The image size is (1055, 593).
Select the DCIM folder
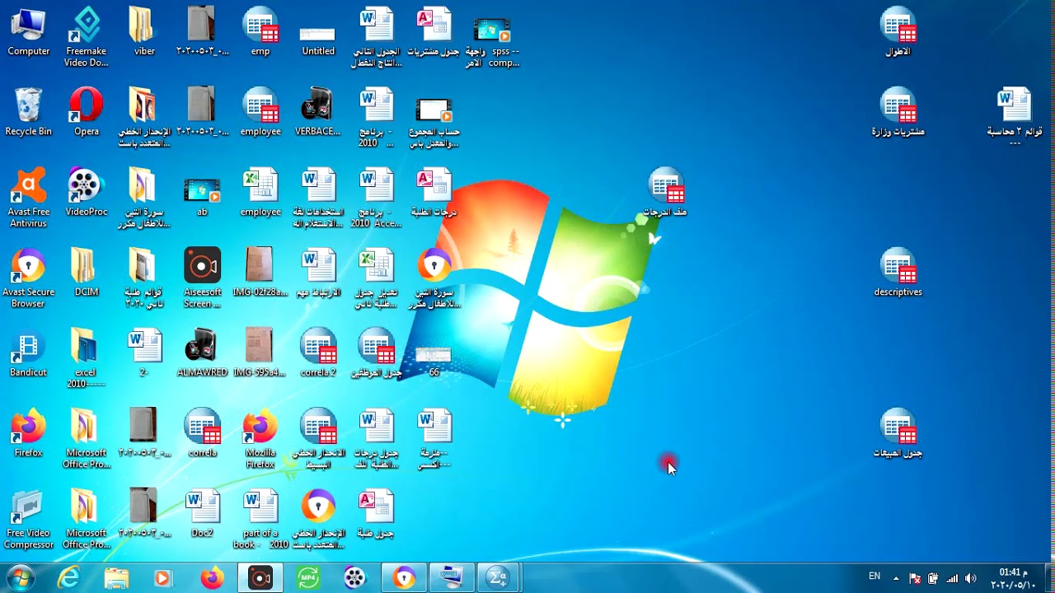point(87,272)
